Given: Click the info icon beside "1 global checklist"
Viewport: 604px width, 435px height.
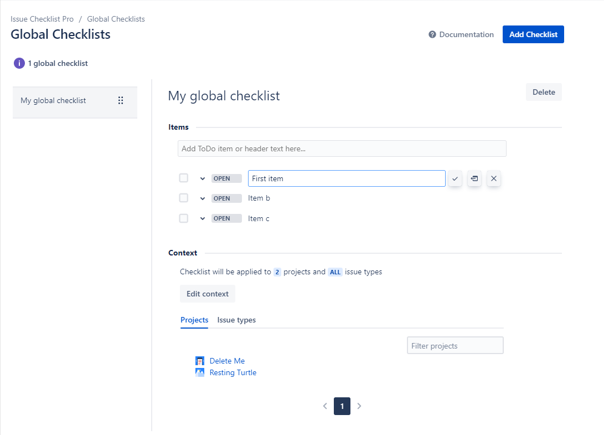Looking at the screenshot, I should pyautogui.click(x=19, y=63).
